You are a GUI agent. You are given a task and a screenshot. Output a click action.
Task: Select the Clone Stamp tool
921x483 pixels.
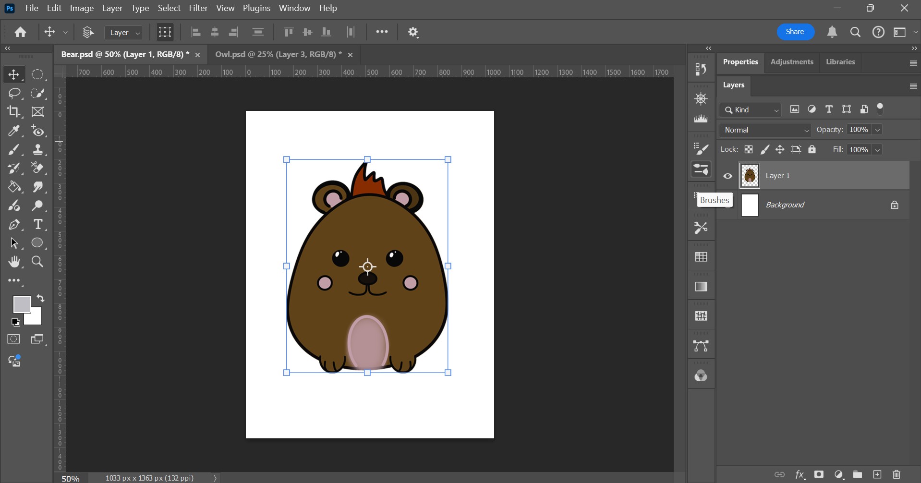point(37,150)
